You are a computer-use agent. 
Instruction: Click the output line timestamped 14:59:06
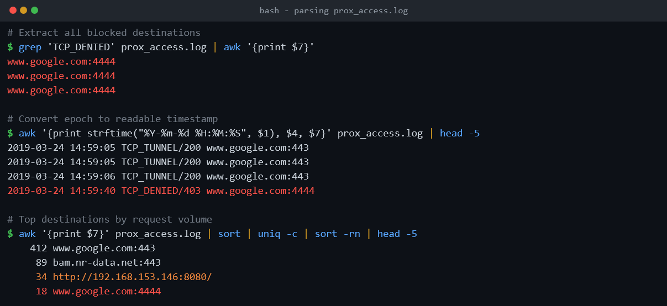pos(158,176)
